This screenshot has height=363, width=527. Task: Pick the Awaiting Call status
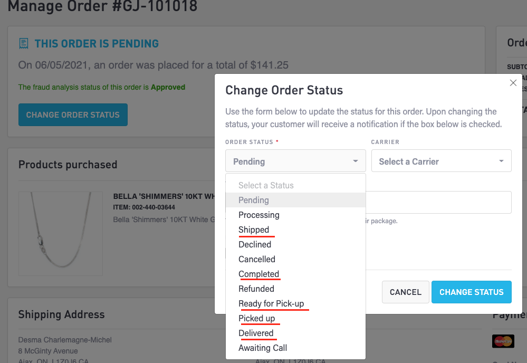[x=263, y=348]
